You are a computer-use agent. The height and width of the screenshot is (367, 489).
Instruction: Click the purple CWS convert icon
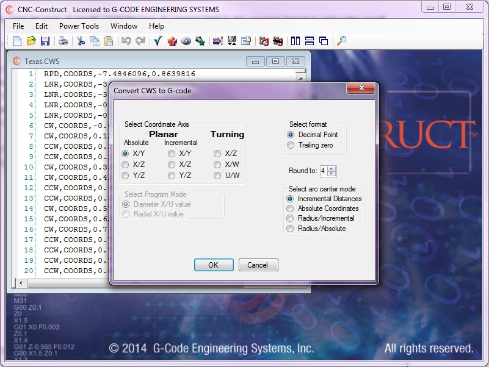218,41
